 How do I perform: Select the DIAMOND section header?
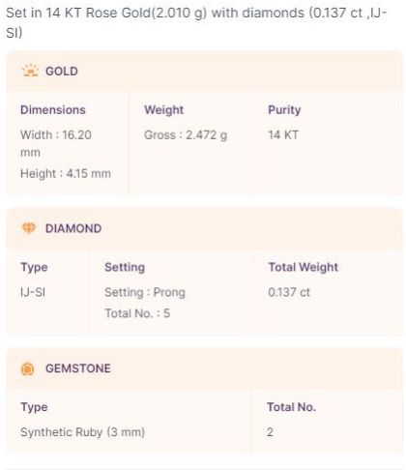[73, 228]
